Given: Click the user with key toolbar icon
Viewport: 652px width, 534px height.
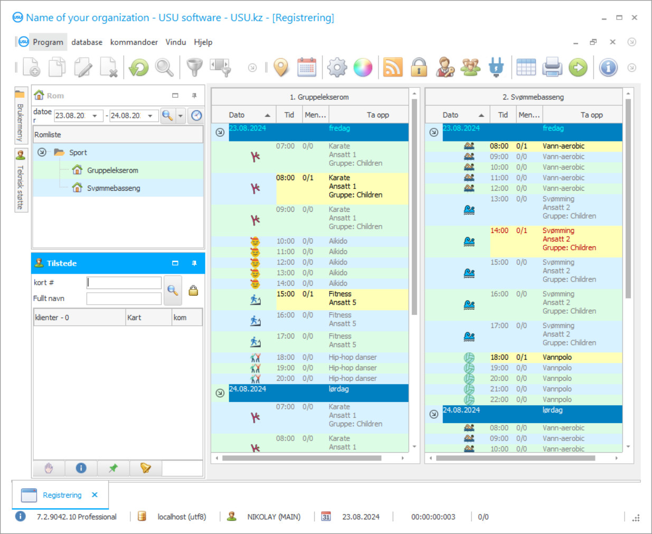Looking at the screenshot, I should click(x=445, y=68).
